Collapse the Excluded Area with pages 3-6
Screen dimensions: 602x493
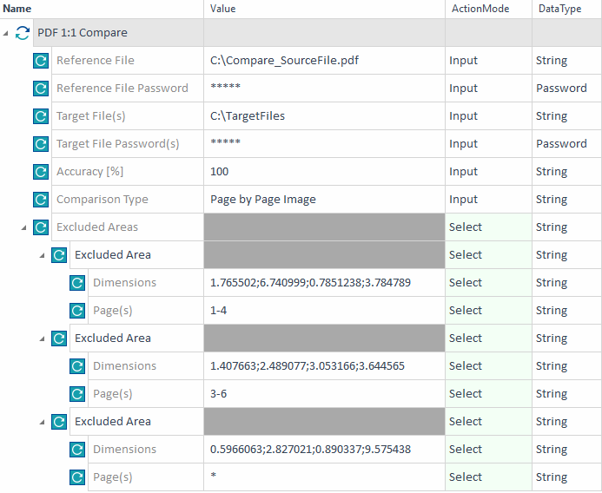point(43,339)
